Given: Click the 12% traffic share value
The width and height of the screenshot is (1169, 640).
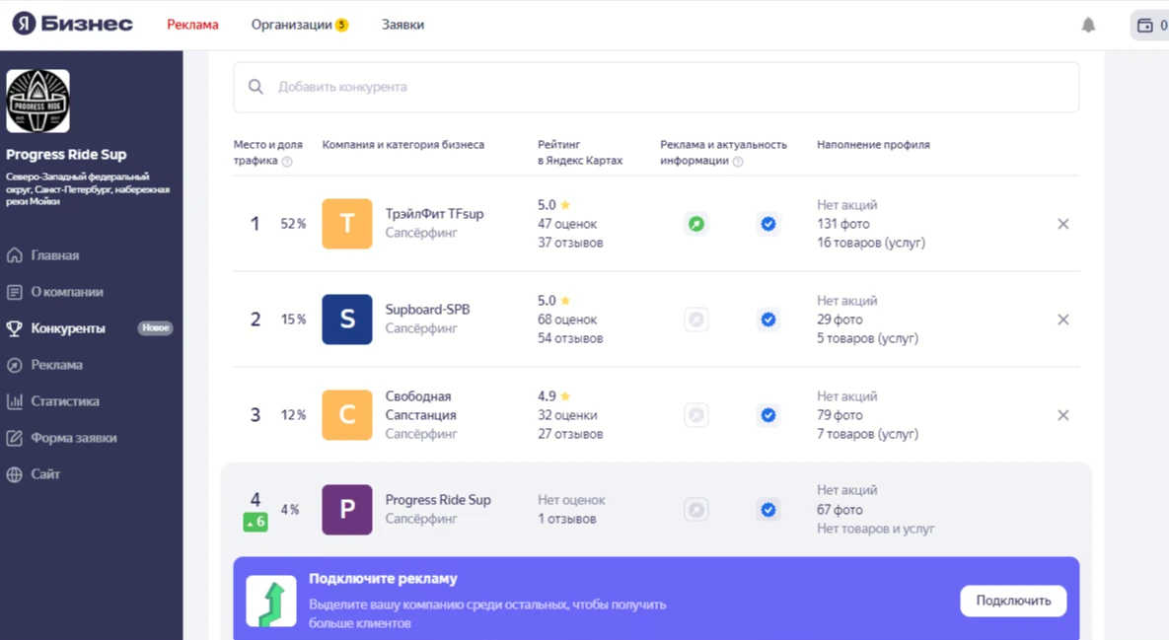Looking at the screenshot, I should [x=293, y=415].
